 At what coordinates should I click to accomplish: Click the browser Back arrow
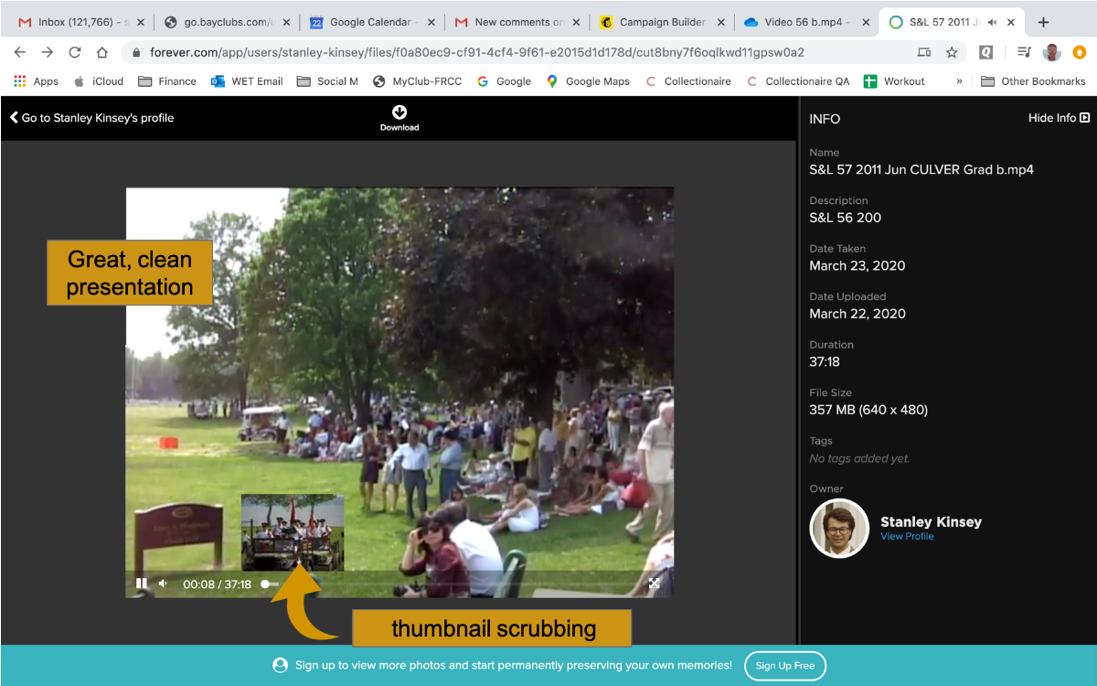[20, 53]
